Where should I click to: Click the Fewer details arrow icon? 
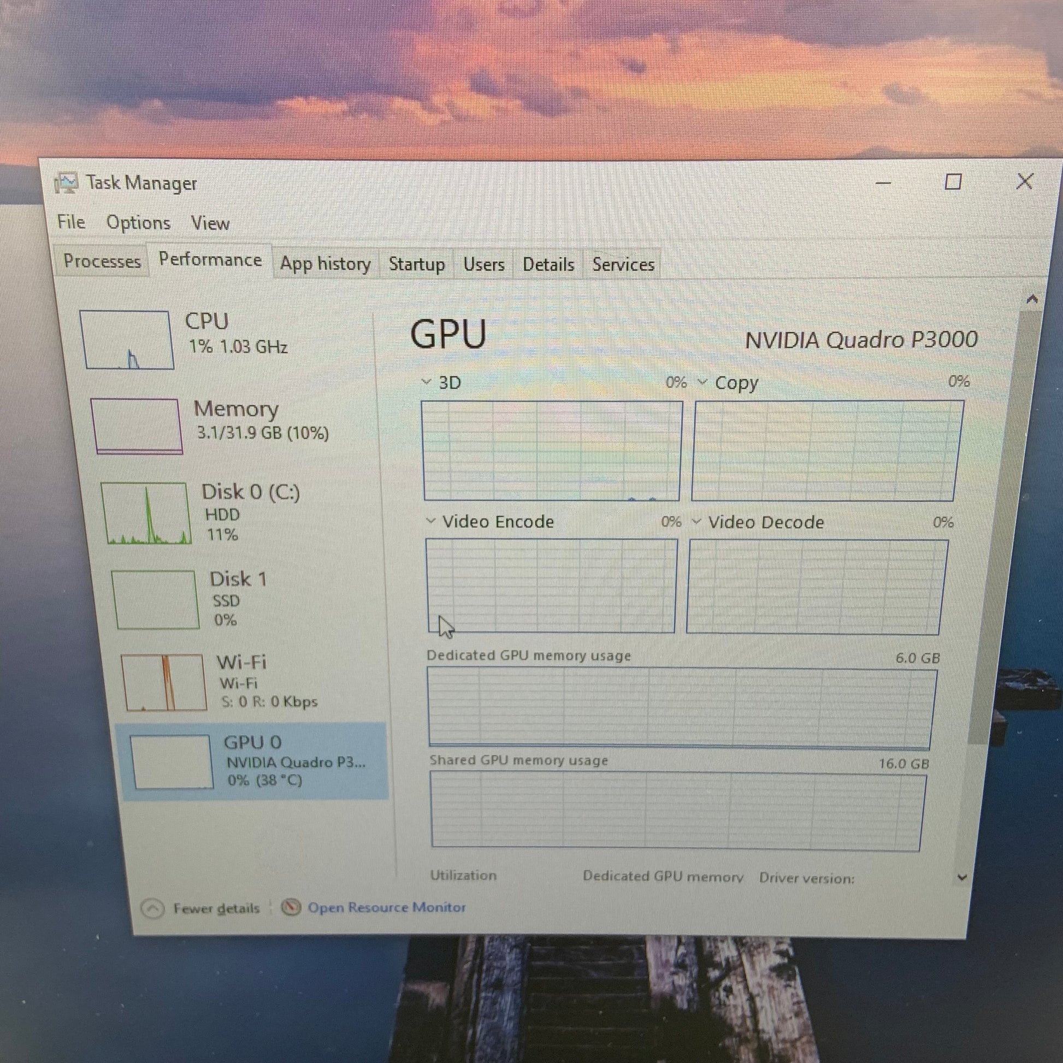[x=152, y=908]
